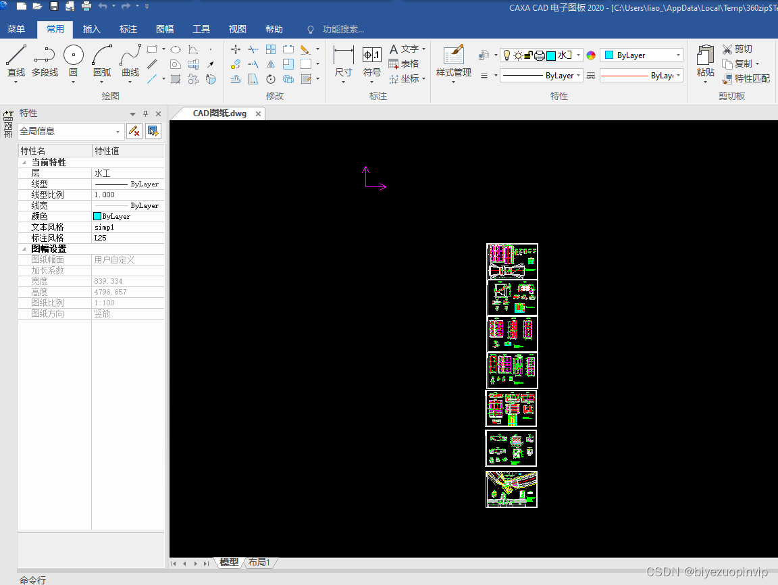Toggle layer on/off lightbulb icon

(507, 55)
